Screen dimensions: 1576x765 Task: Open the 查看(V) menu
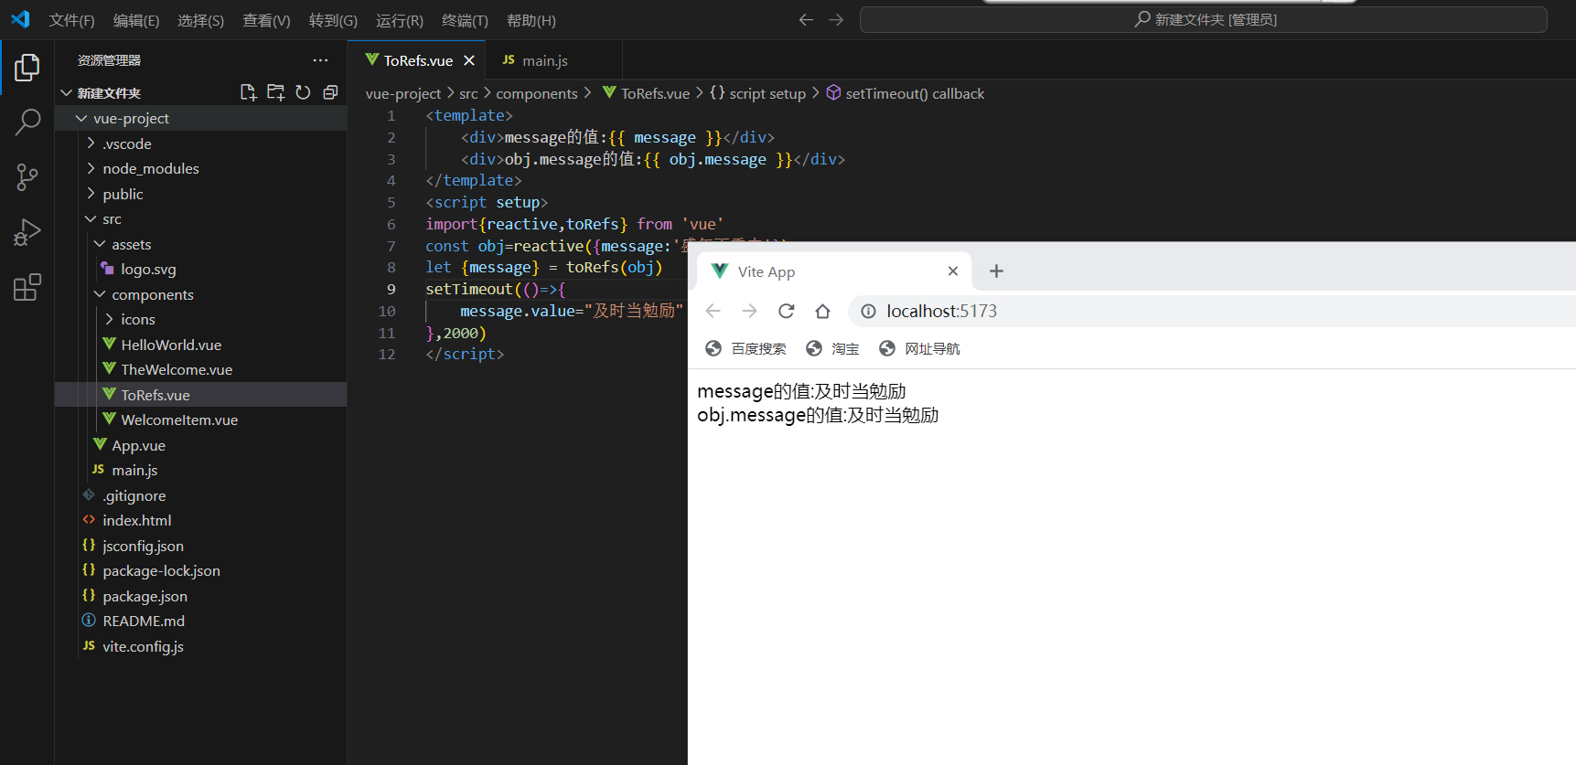point(266,20)
